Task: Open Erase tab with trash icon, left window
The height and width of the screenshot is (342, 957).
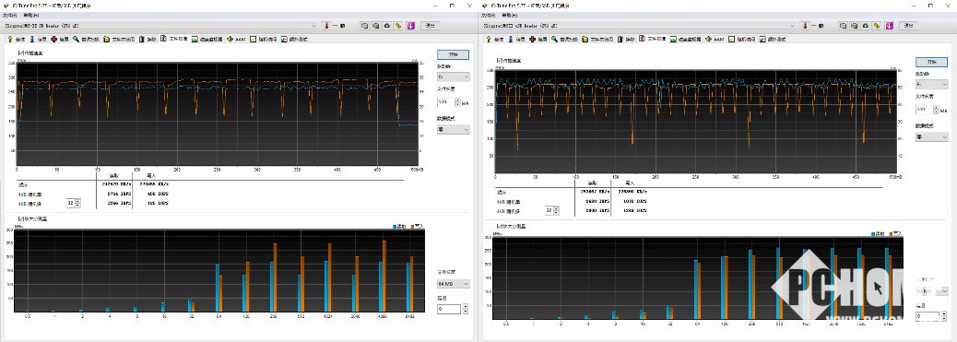Action: pyautogui.click(x=148, y=39)
